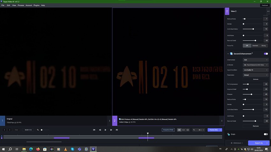The image size is (271, 152).
Task: Set Focus Fix to Off
Action: 247,46
